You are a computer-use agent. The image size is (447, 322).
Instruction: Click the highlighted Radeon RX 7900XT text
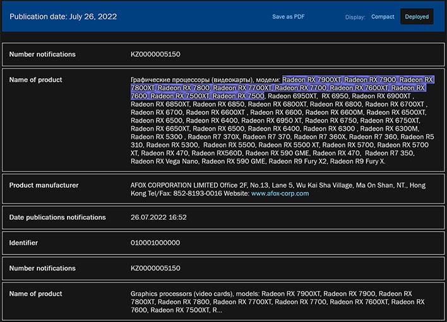click(x=312, y=80)
